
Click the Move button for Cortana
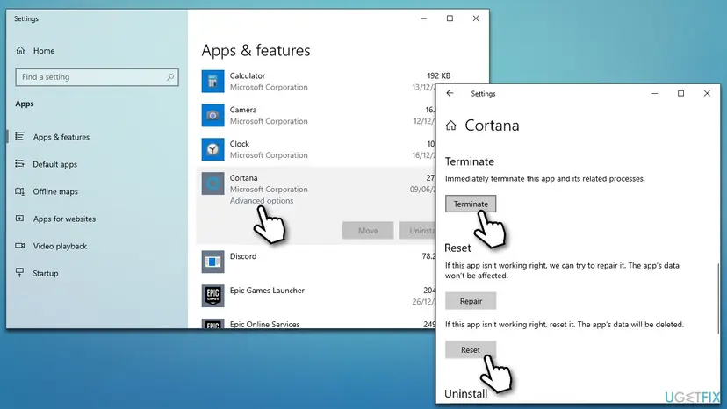click(x=368, y=231)
